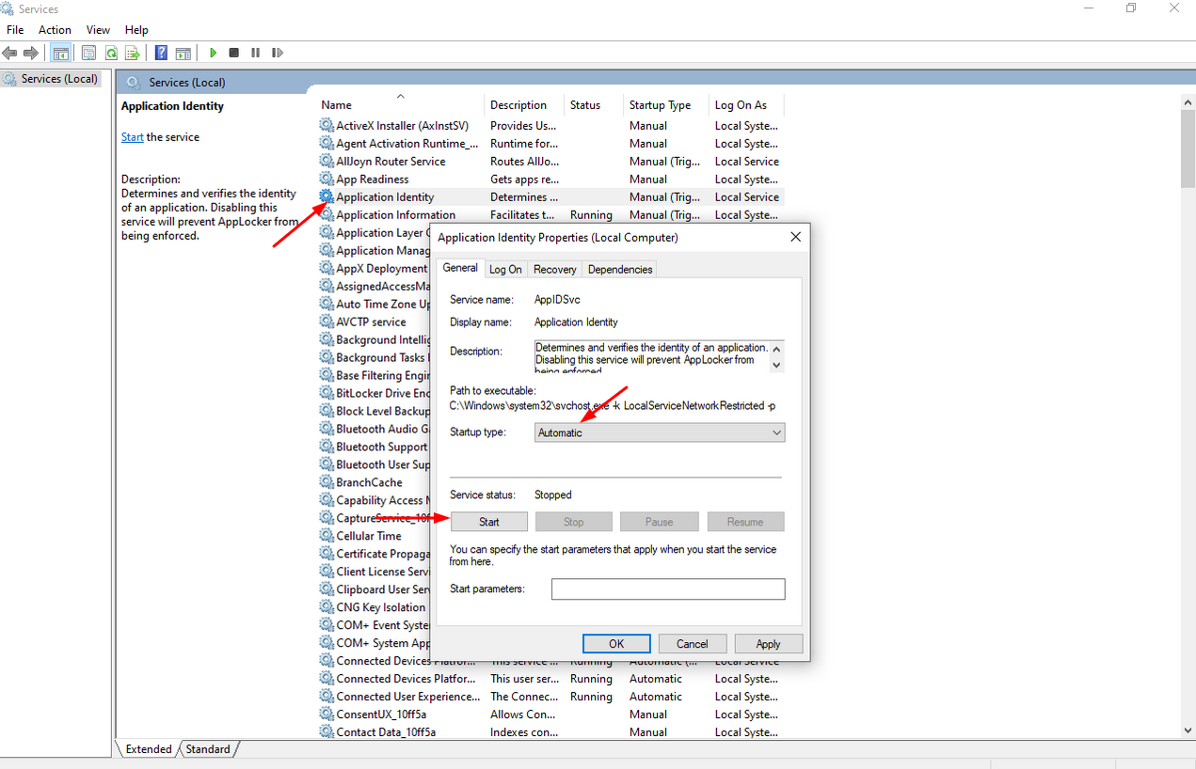The height and width of the screenshot is (769, 1196).
Task: Select Services (Local) in the console tree
Action: pyautogui.click(x=58, y=79)
